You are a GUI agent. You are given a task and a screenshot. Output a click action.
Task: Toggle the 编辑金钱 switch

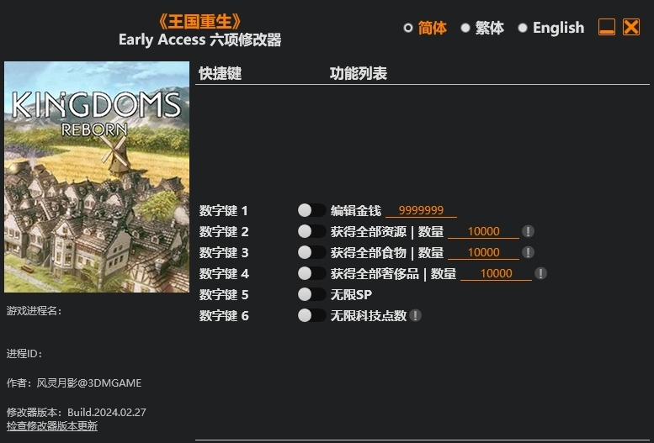[311, 210]
